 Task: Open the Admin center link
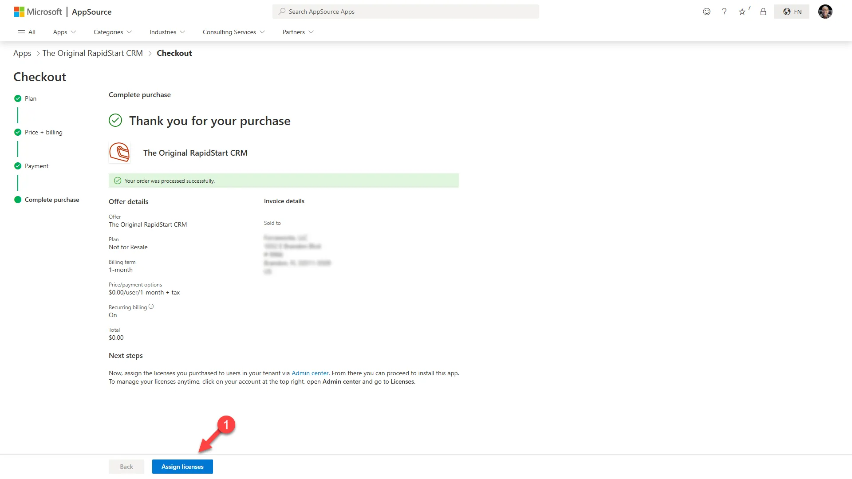coord(310,373)
